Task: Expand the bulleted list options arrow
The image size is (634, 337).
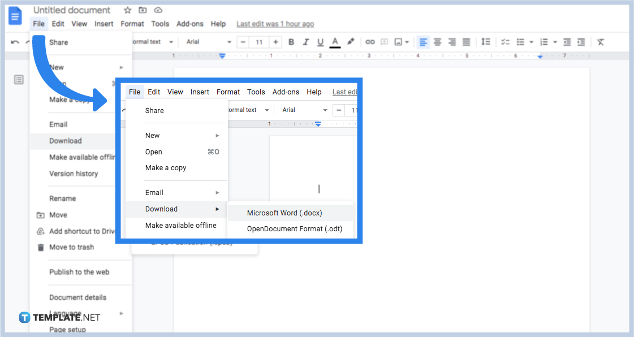Action: 531,42
